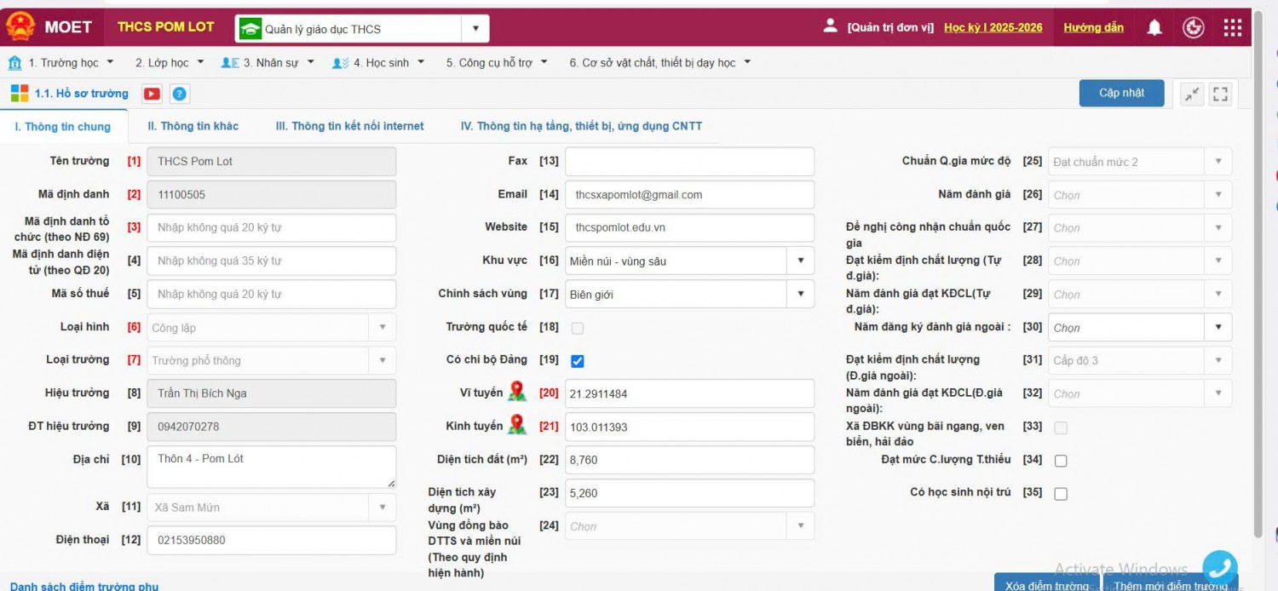Open the Hướng dẫn link
Image resolution: width=1278 pixels, height=591 pixels.
tap(1093, 27)
